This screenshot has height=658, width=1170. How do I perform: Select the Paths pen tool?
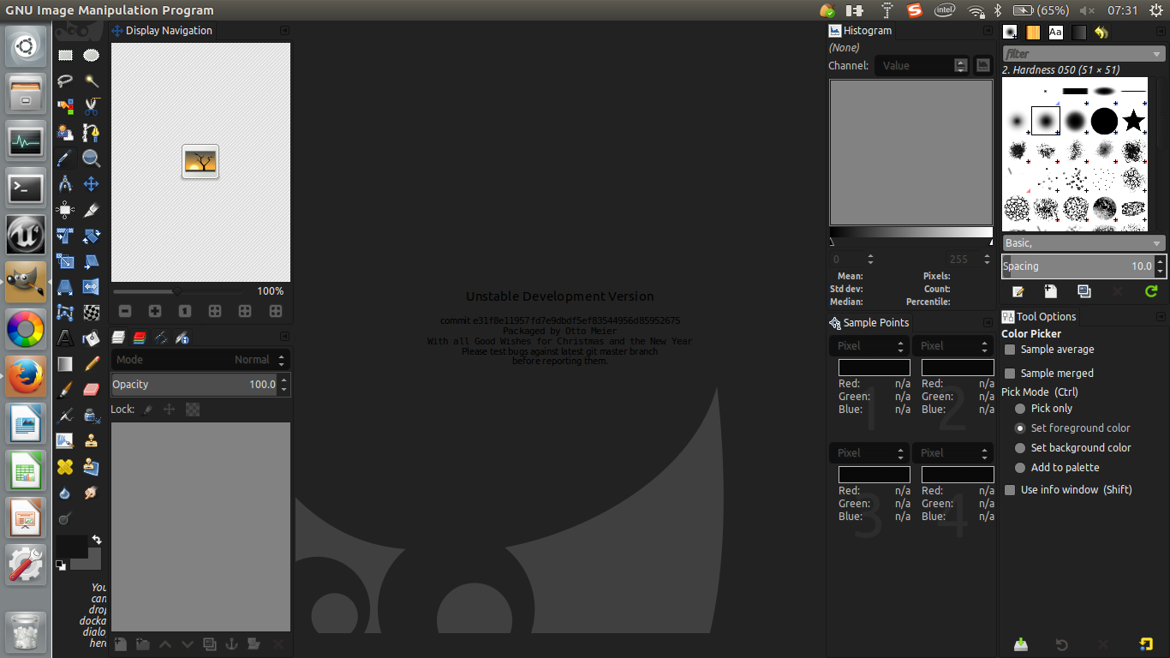pyautogui.click(x=91, y=133)
